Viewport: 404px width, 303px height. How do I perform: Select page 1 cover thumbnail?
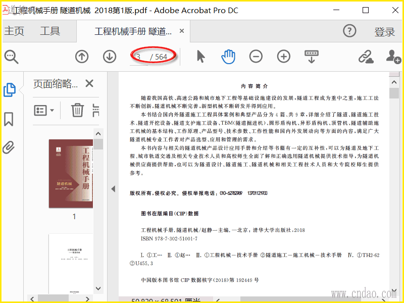point(71,174)
